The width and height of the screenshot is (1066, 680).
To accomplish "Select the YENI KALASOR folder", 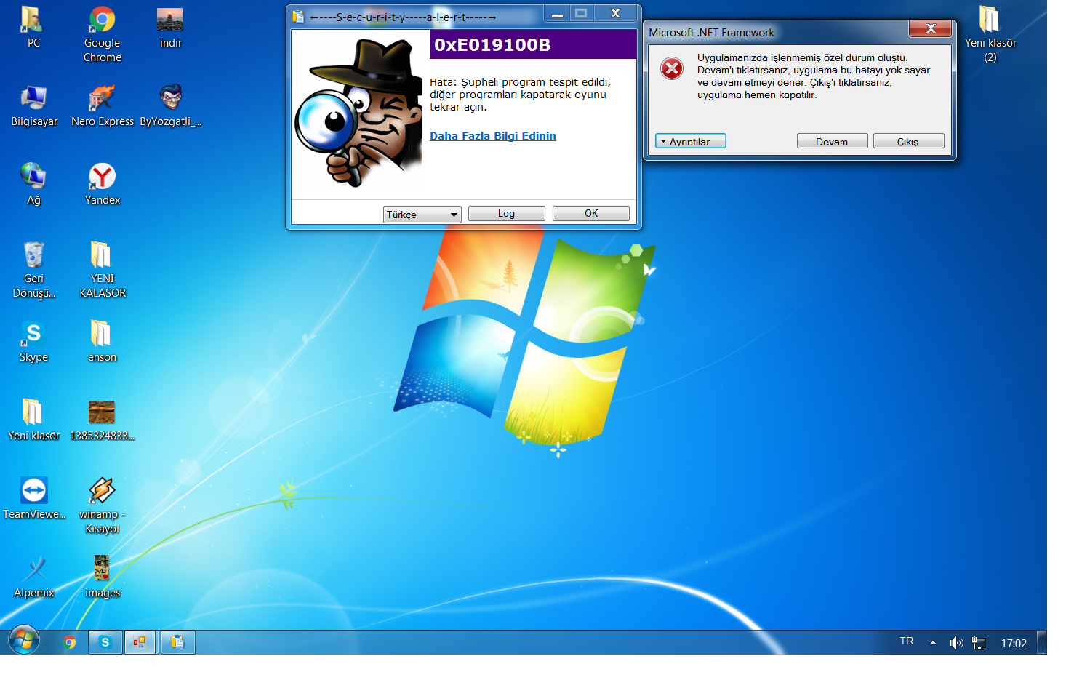I will pyautogui.click(x=103, y=270).
